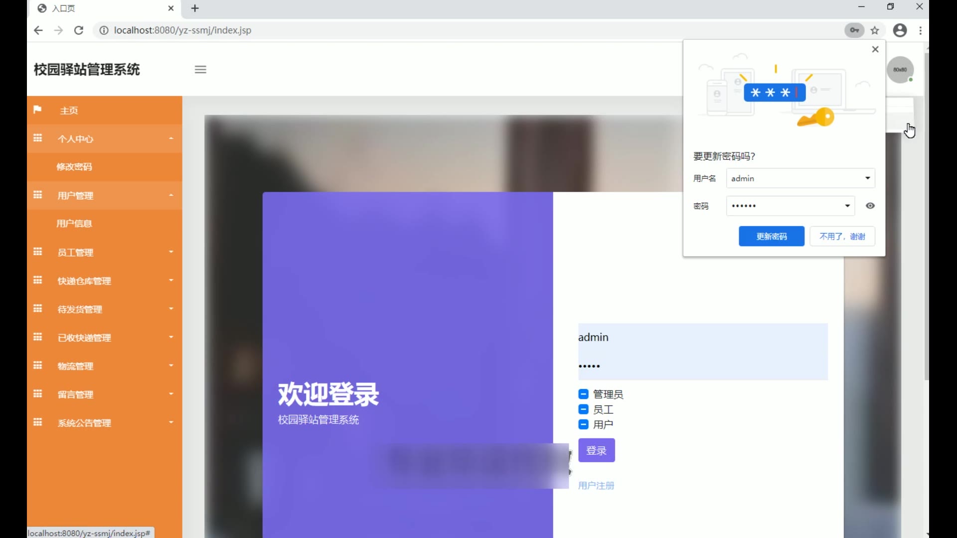Open the Chrome profile avatar icon
Viewport: 957px width, 538px height.
[x=900, y=30]
